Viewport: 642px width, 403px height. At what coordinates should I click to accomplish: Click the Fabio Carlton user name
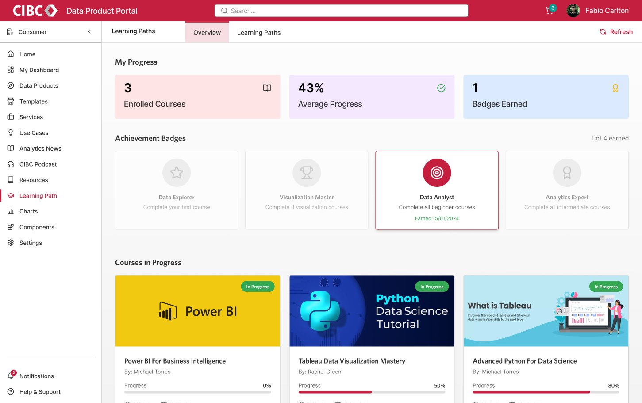(x=607, y=11)
